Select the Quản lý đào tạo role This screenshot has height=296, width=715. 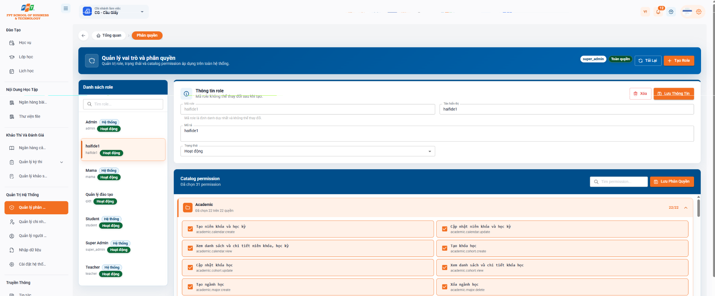click(x=123, y=198)
